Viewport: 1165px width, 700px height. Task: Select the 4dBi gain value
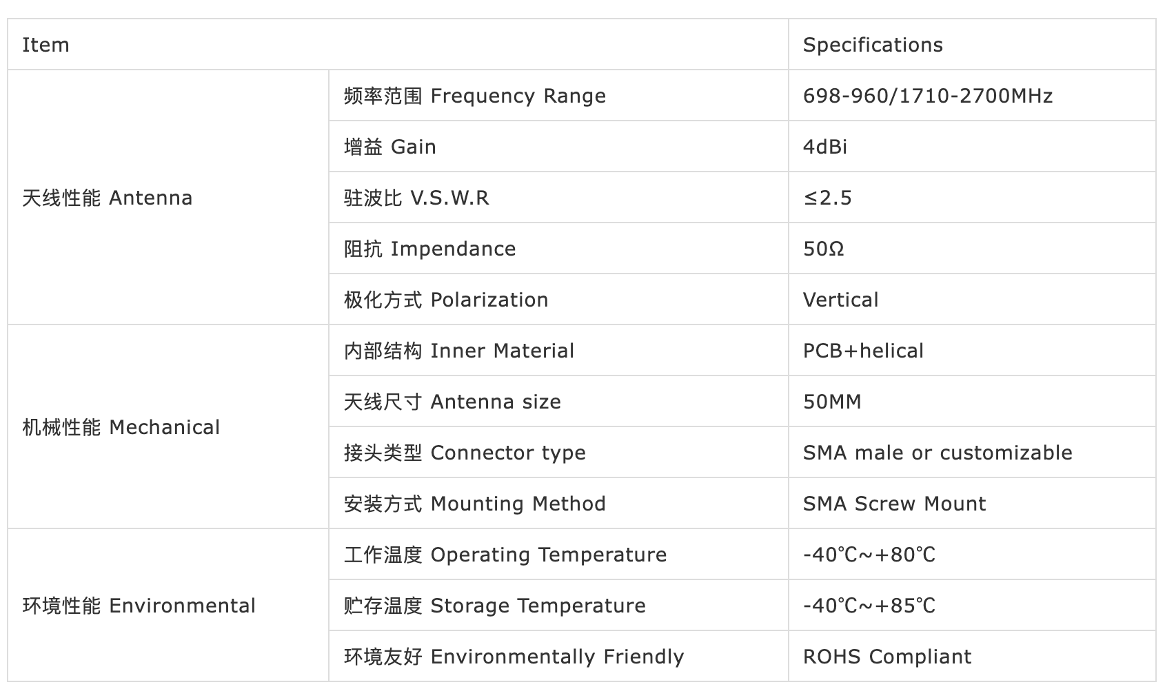tap(825, 147)
